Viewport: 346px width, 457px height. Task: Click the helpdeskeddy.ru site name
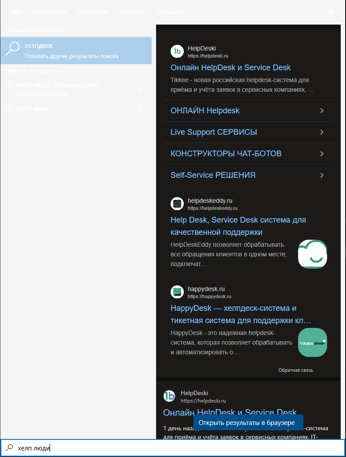pyautogui.click(x=210, y=201)
